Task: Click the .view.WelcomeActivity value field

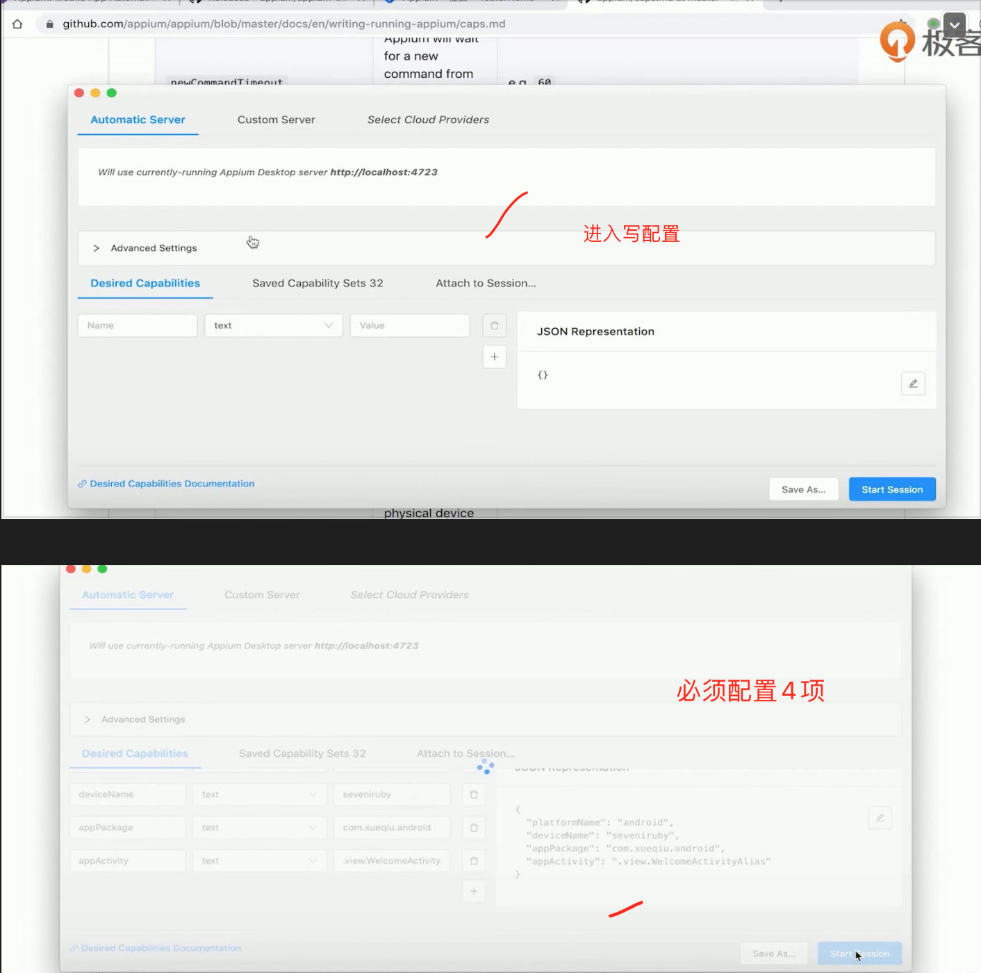Action: [392, 860]
